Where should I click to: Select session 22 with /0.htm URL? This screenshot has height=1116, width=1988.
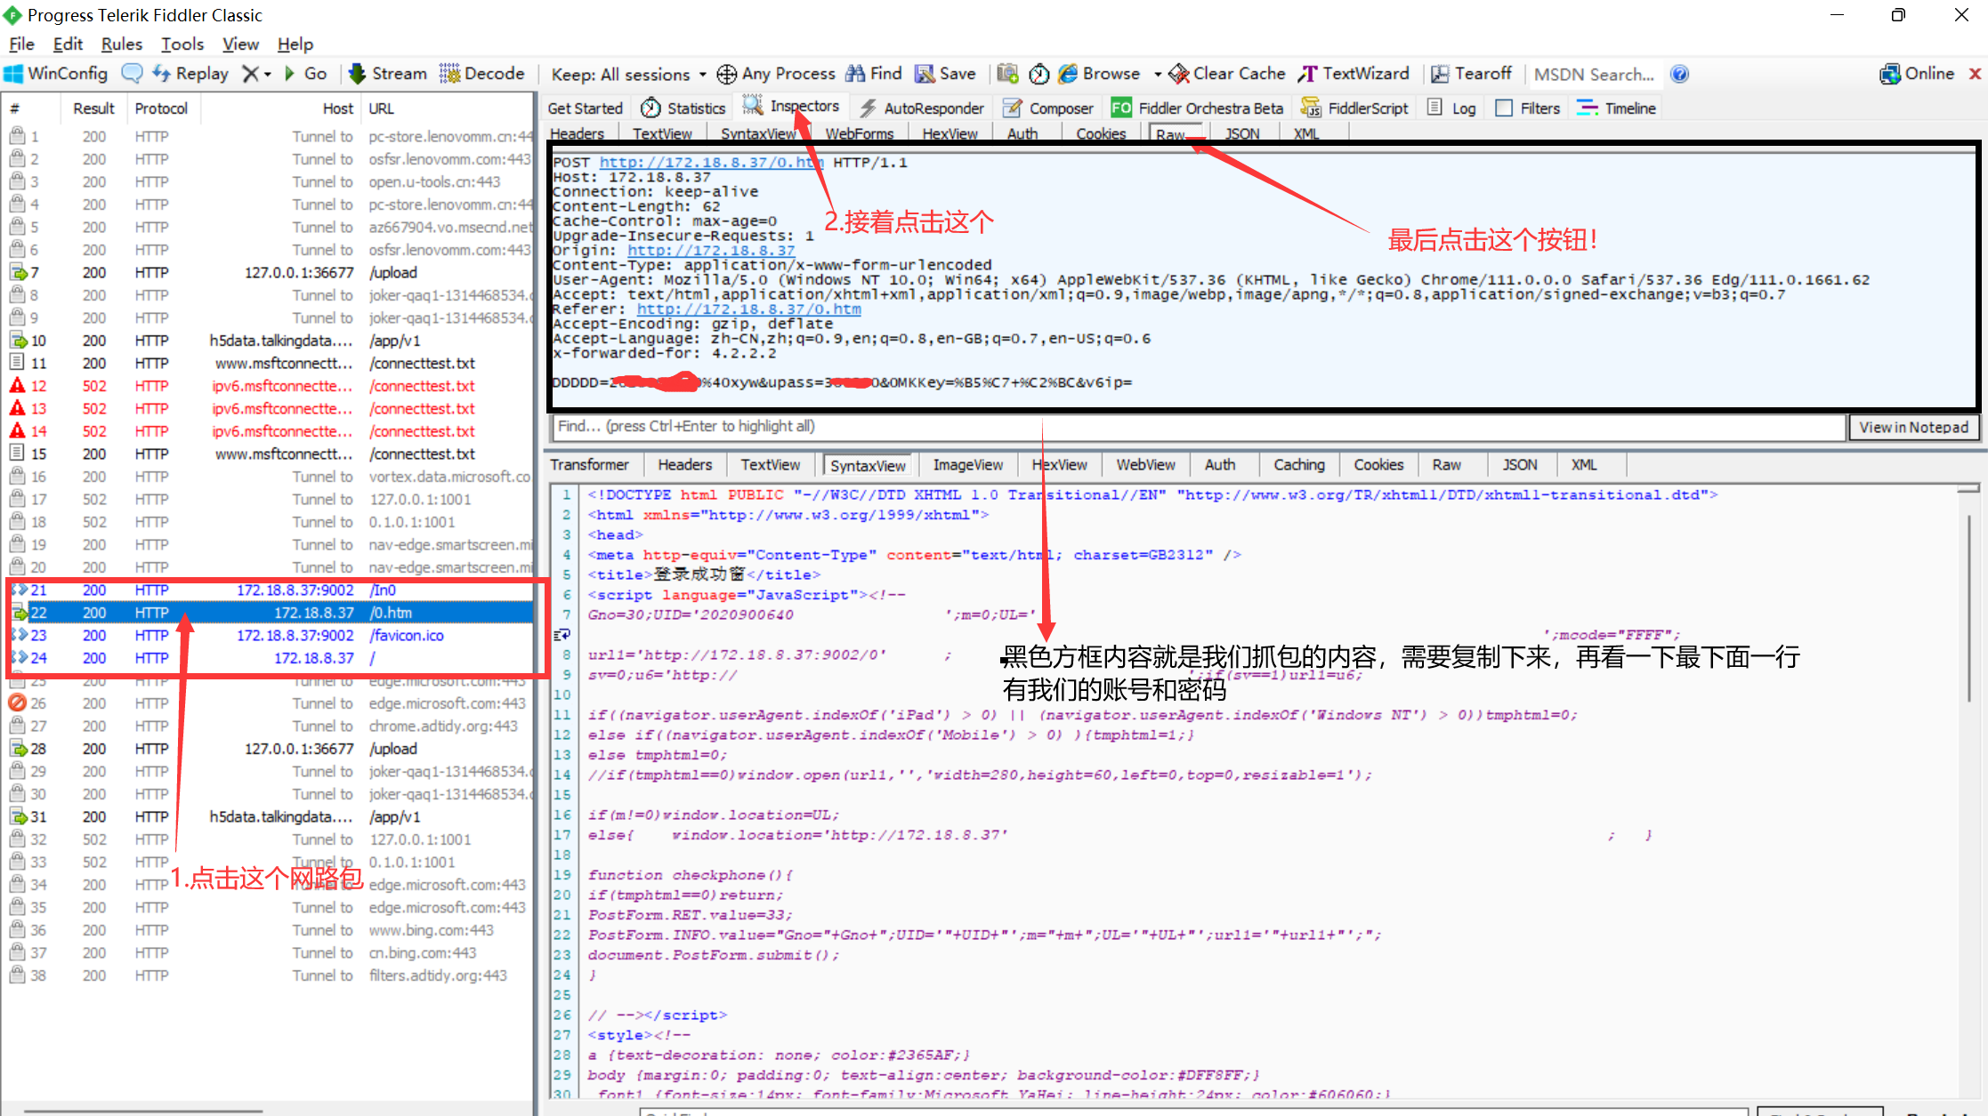271,613
